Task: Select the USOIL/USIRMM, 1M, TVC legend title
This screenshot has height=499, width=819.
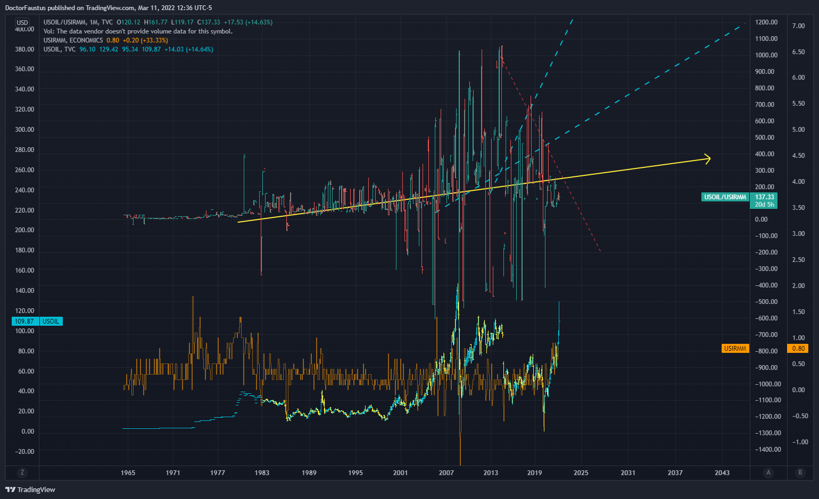Action: pos(78,22)
